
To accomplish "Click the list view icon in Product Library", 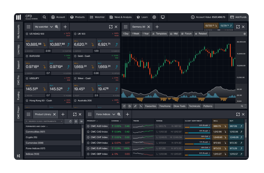I will click(82, 121).
